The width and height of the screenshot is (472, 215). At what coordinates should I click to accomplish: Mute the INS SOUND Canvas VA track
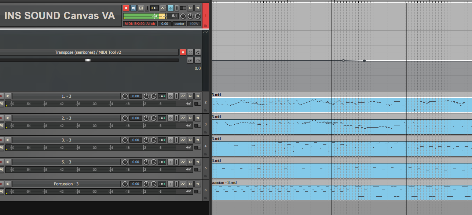(190, 8)
